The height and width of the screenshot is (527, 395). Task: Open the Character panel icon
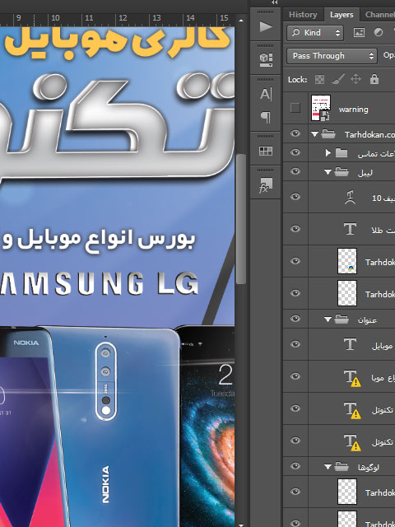265,94
